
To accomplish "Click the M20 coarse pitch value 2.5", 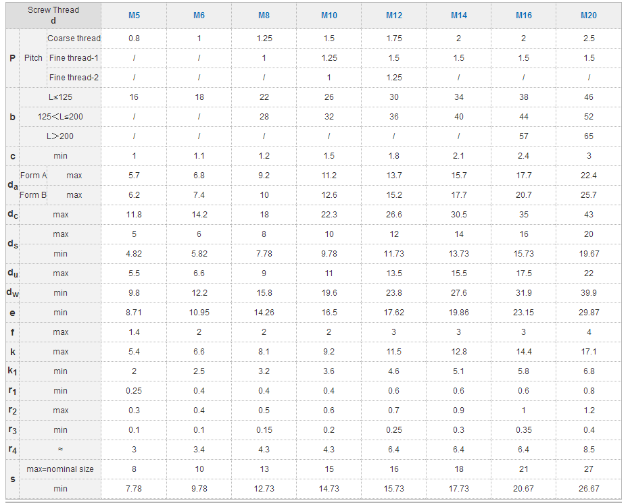I will coord(588,38).
